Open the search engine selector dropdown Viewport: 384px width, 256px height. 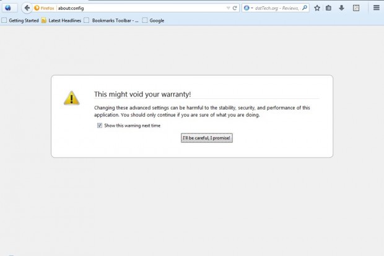[248, 8]
